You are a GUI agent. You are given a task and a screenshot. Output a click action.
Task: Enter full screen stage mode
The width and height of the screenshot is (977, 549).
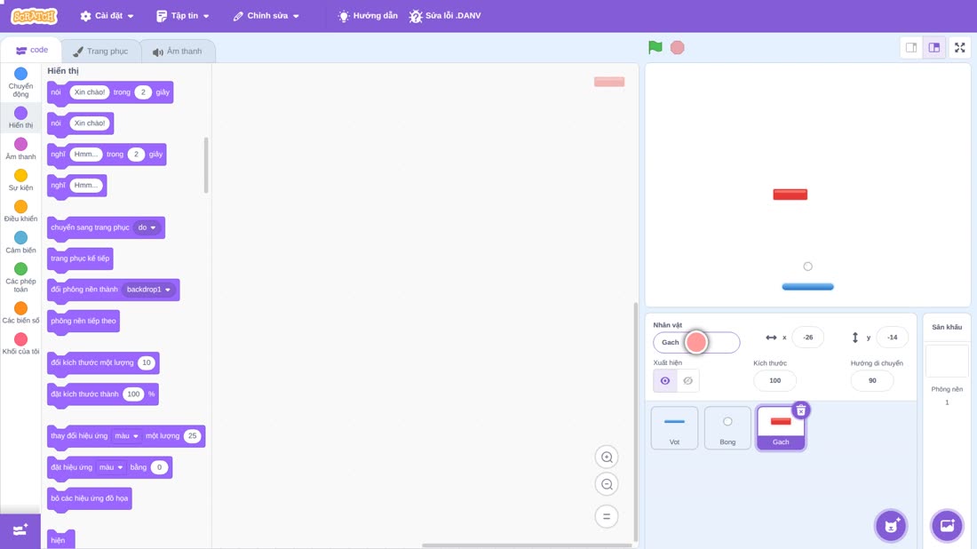coord(959,47)
